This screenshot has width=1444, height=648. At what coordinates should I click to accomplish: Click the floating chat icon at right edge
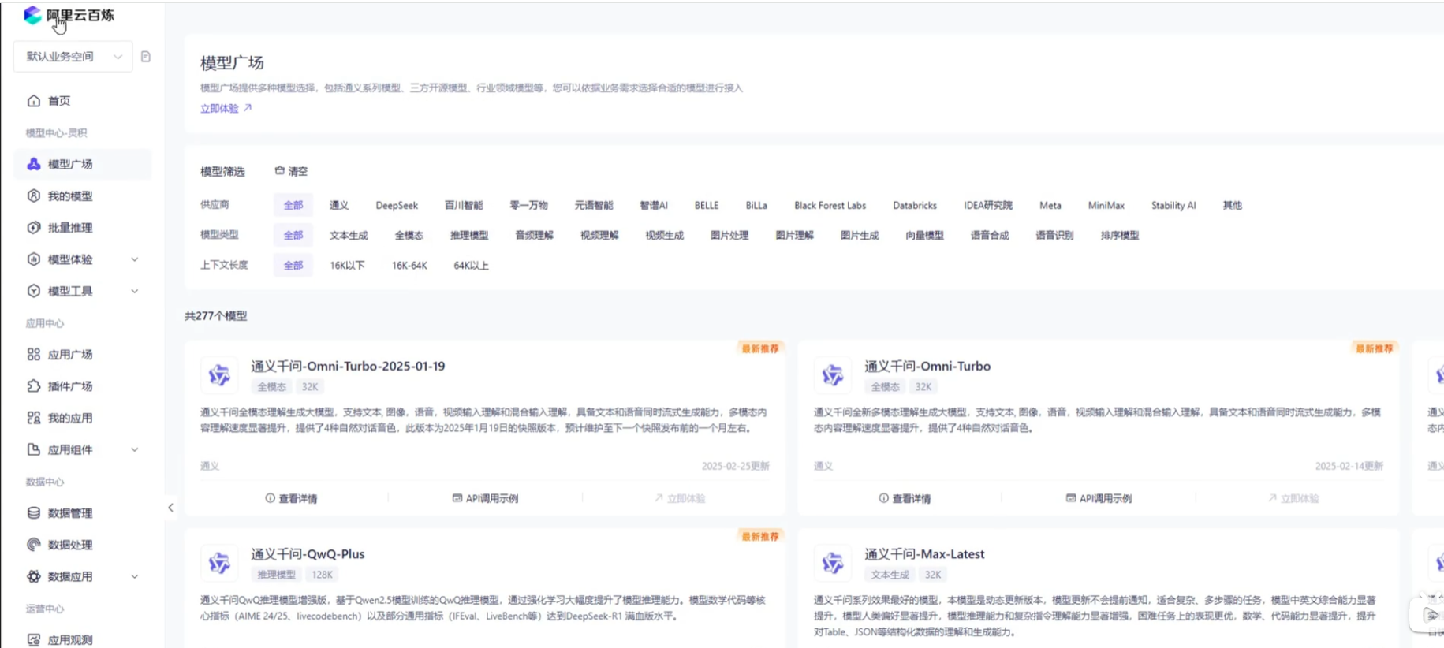point(1431,615)
